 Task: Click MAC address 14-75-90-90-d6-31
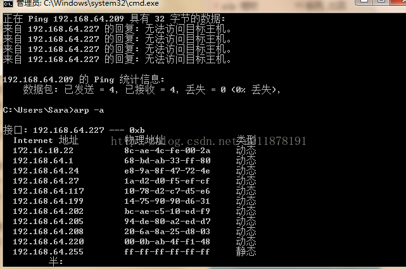tap(167, 201)
